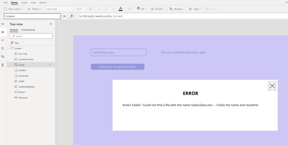Click the X cancel icon on error box
This screenshot has height=145, width=288.
pyautogui.click(x=272, y=86)
